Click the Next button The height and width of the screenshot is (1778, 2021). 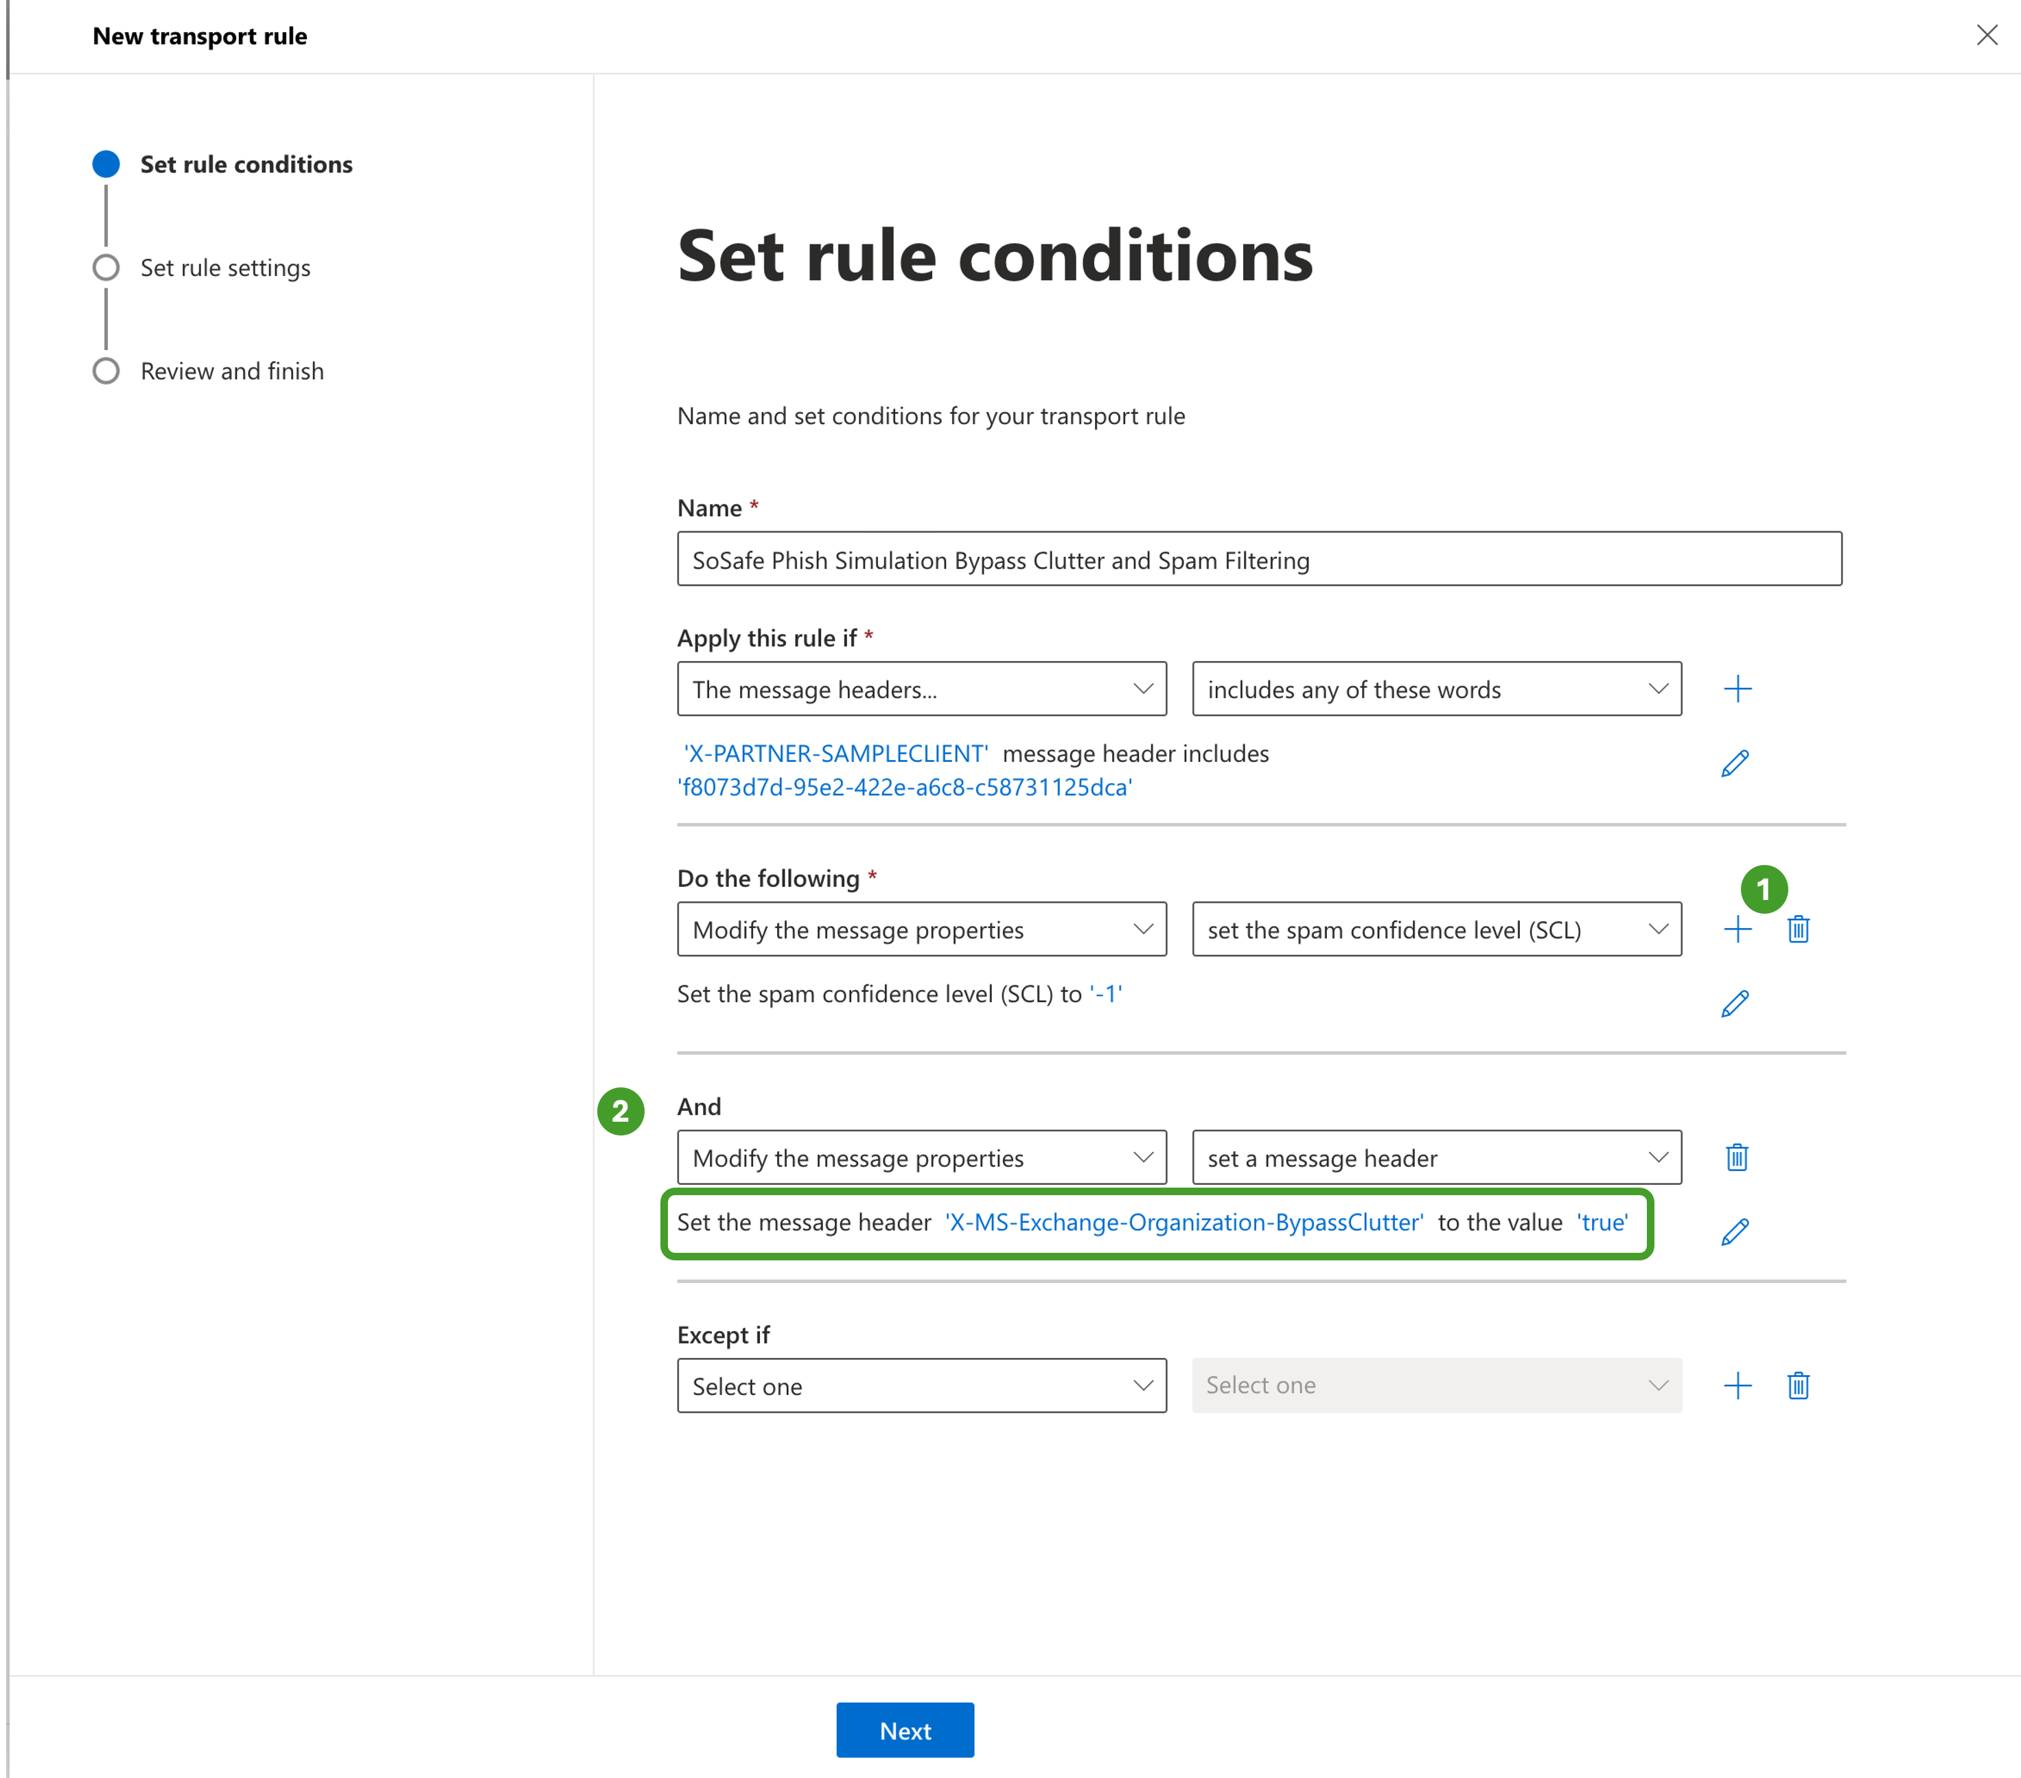pyautogui.click(x=905, y=1731)
